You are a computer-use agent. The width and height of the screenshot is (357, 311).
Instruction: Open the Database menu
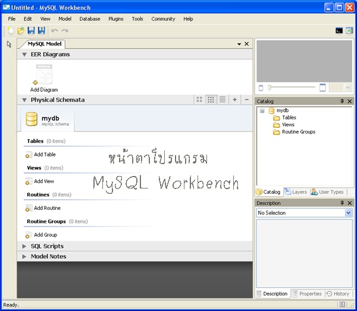coord(90,19)
